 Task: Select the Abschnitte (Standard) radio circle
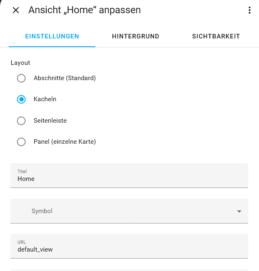click(21, 78)
